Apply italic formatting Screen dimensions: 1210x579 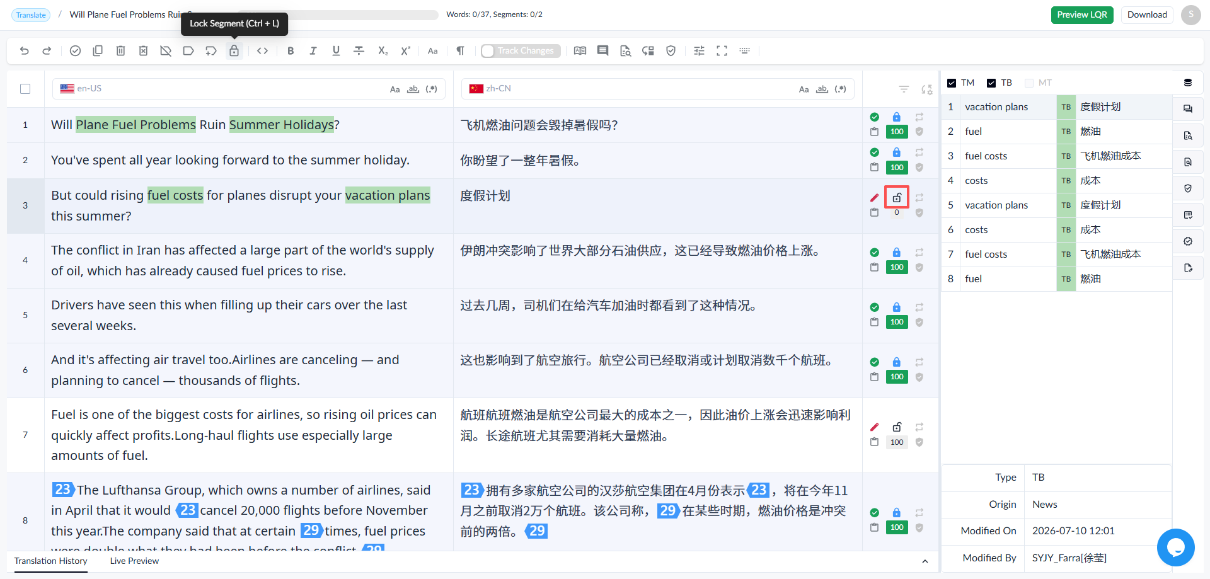point(313,51)
